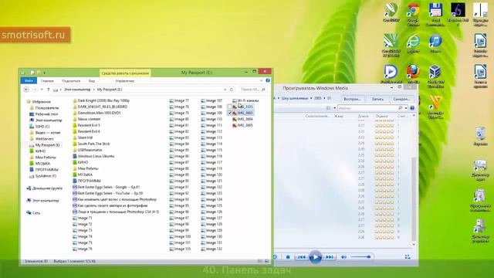Click 2005 in the Media Player breadcrumb

[x=317, y=98]
